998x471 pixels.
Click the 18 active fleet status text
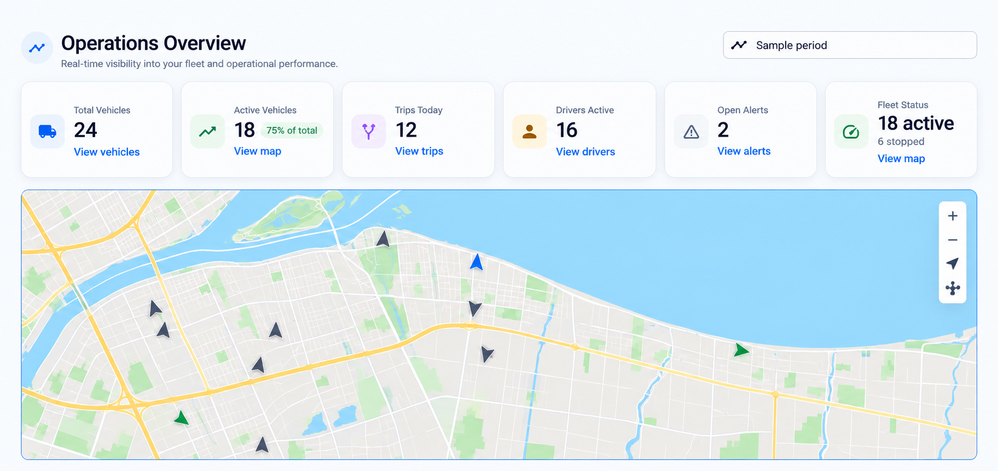(x=916, y=123)
